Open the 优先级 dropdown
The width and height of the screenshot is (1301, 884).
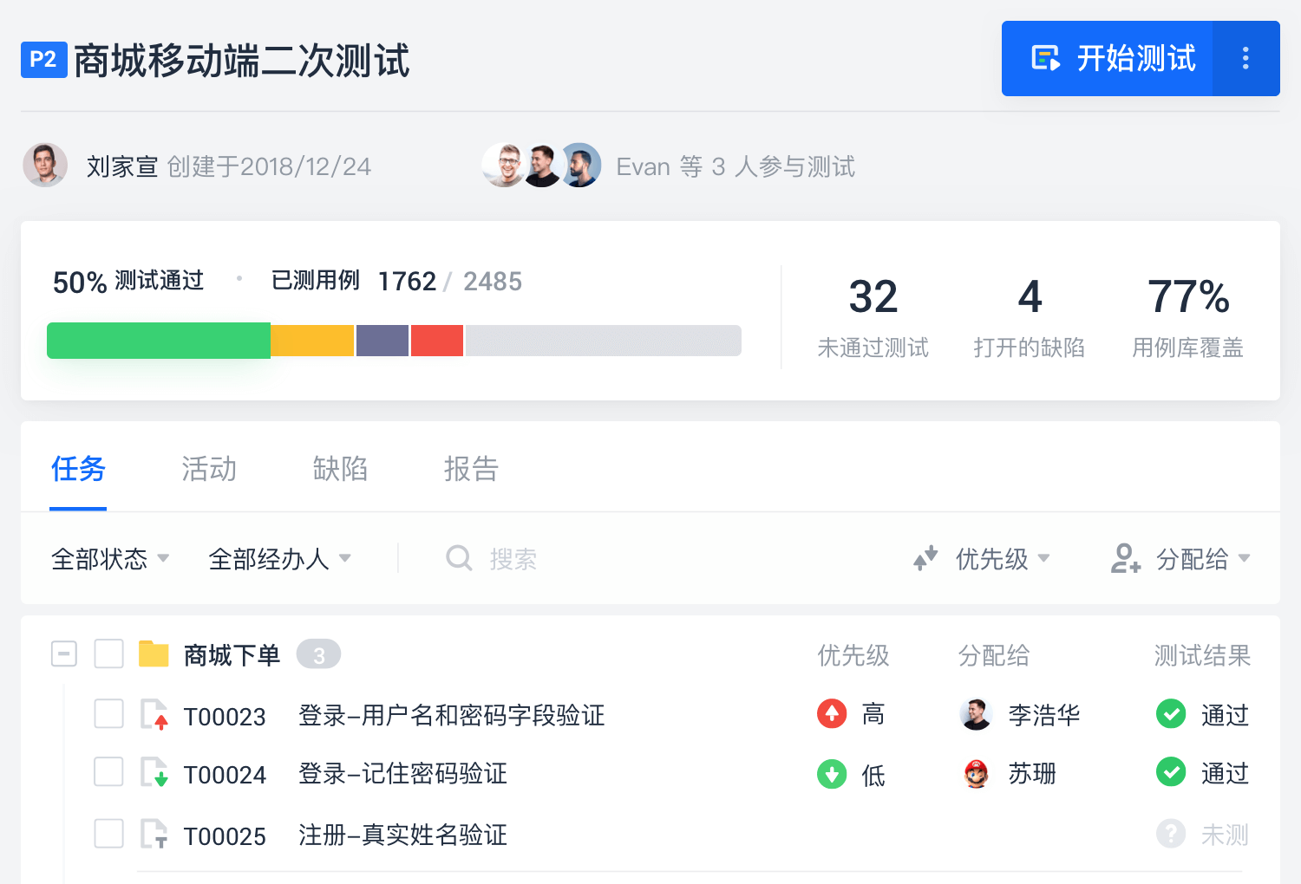(x=1003, y=559)
